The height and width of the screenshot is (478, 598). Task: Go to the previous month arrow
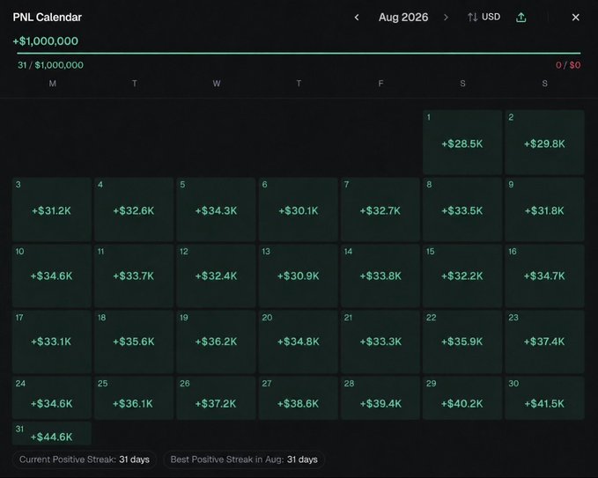click(x=357, y=17)
